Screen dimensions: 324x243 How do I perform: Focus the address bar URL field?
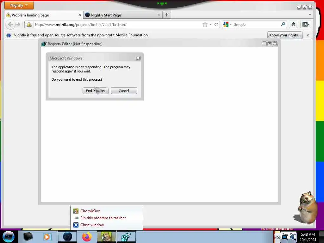coord(118,25)
